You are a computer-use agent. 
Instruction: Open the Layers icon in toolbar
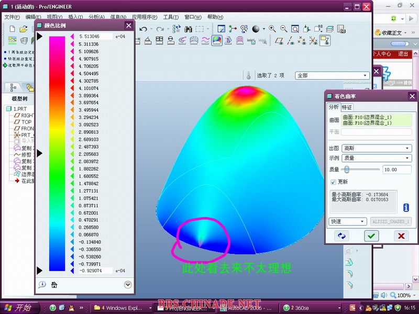tap(330, 29)
